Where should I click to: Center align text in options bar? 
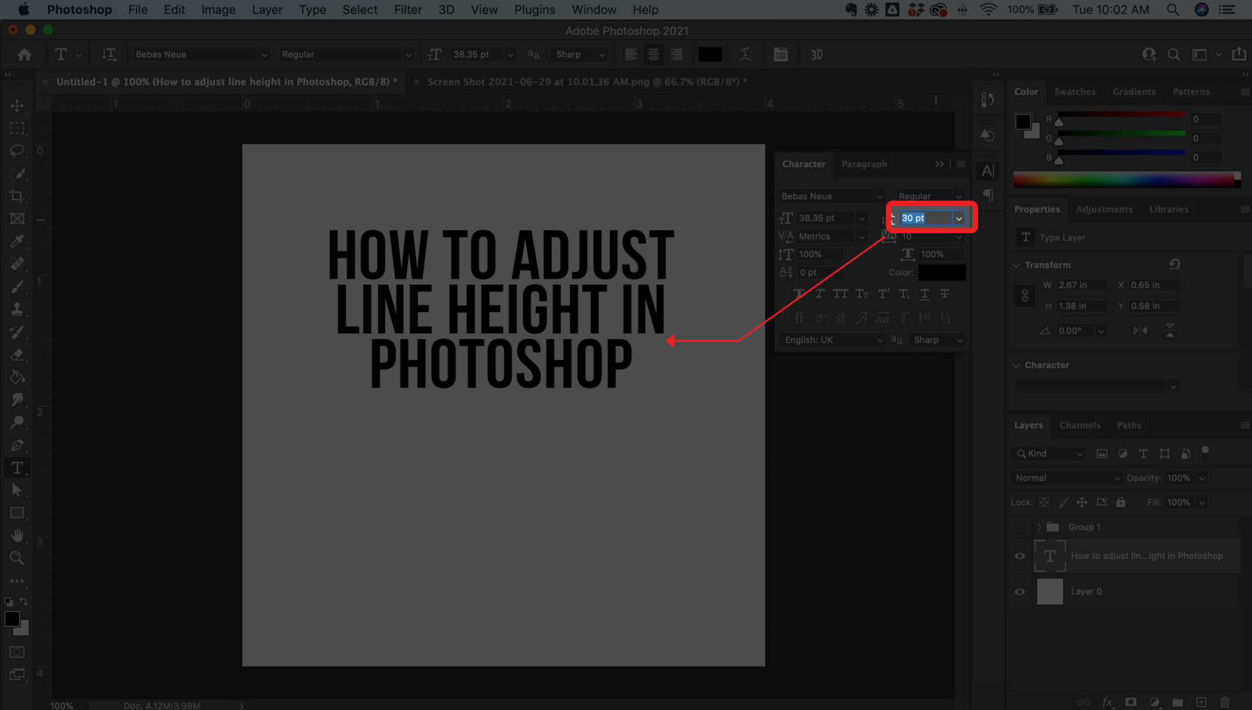653,54
